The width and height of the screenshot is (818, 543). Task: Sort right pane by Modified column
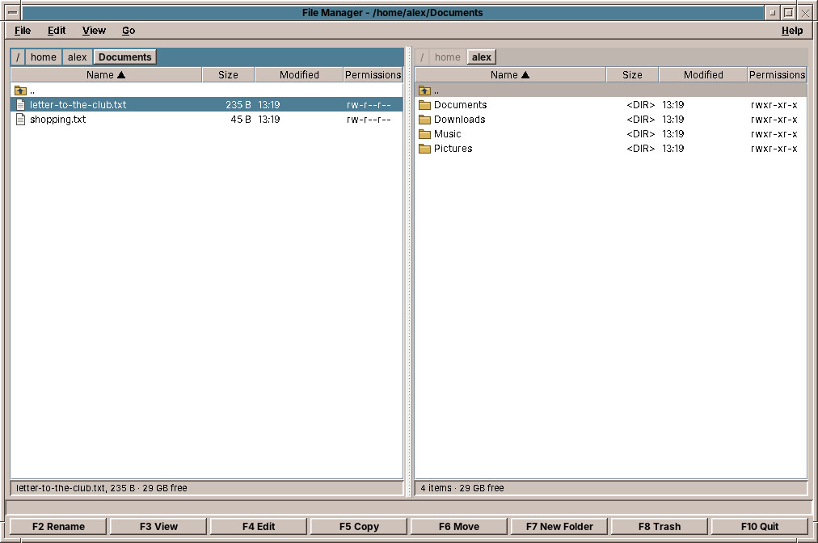click(703, 74)
